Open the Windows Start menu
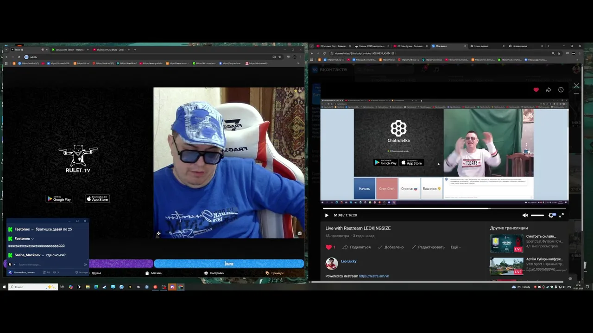This screenshot has width=593, height=333. click(4, 287)
